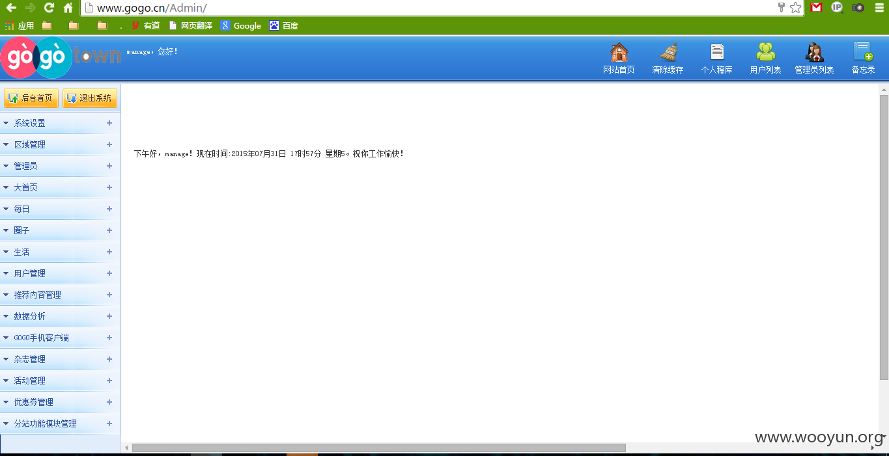Open the 个人稿库 document icon
The width and height of the screenshot is (889, 456).
717,53
